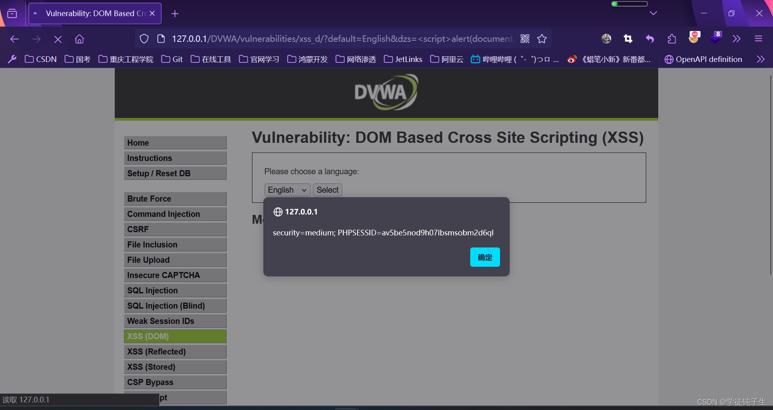Close the Vulnerability DOM Based tab

click(x=152, y=13)
